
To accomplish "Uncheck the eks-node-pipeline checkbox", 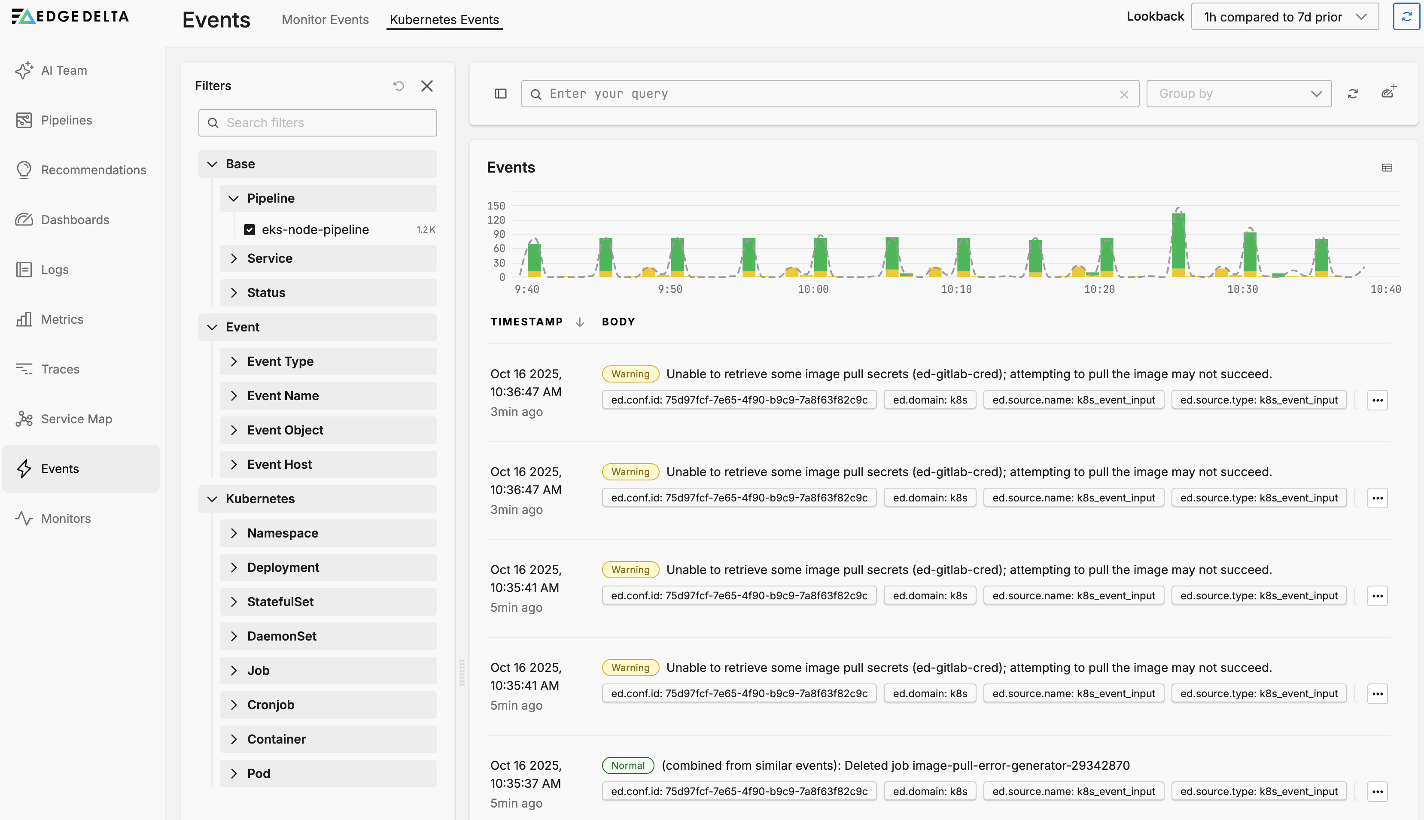I will click(x=250, y=230).
